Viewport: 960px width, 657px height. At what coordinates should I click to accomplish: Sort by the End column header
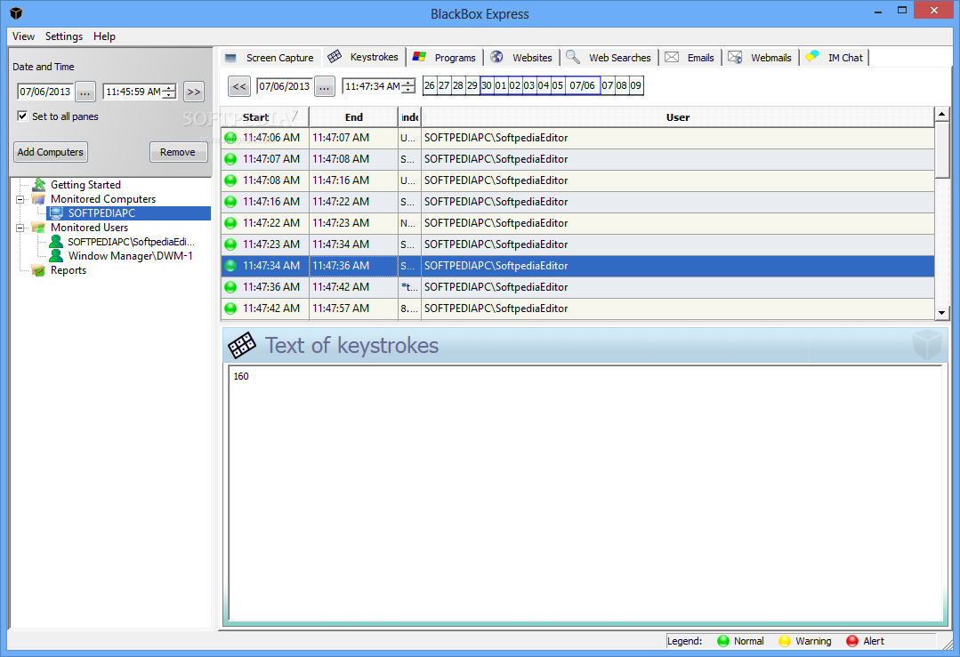(x=354, y=117)
